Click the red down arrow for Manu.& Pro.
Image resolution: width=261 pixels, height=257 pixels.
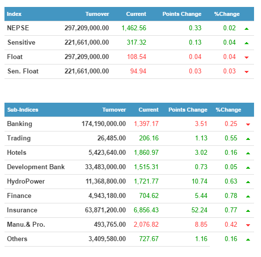click(x=248, y=225)
